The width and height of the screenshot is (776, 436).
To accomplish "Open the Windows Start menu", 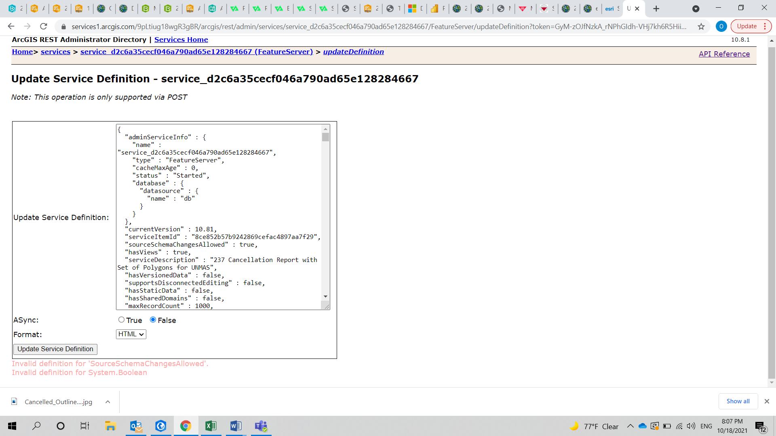I will [12, 426].
